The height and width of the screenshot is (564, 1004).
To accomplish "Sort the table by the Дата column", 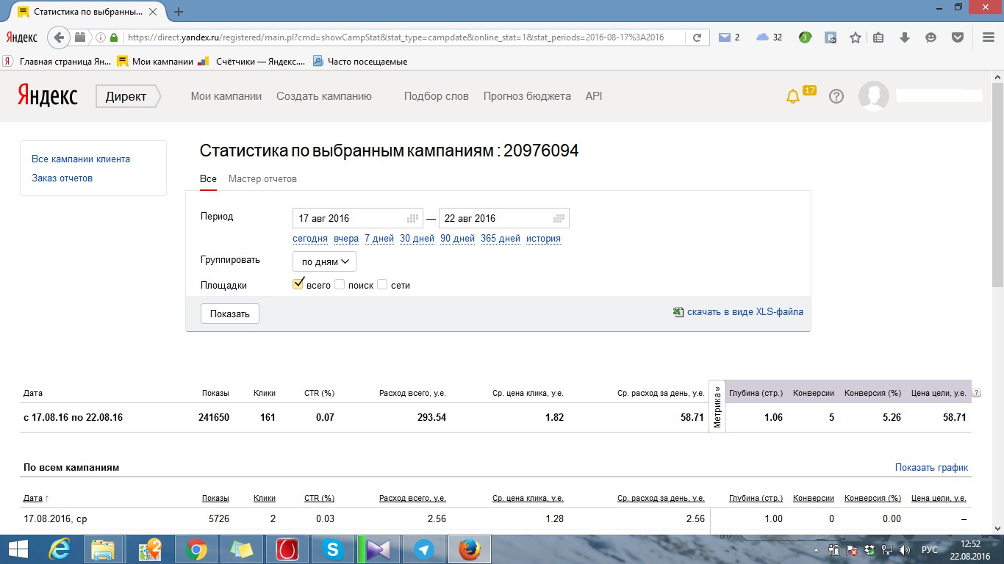I will (x=34, y=498).
